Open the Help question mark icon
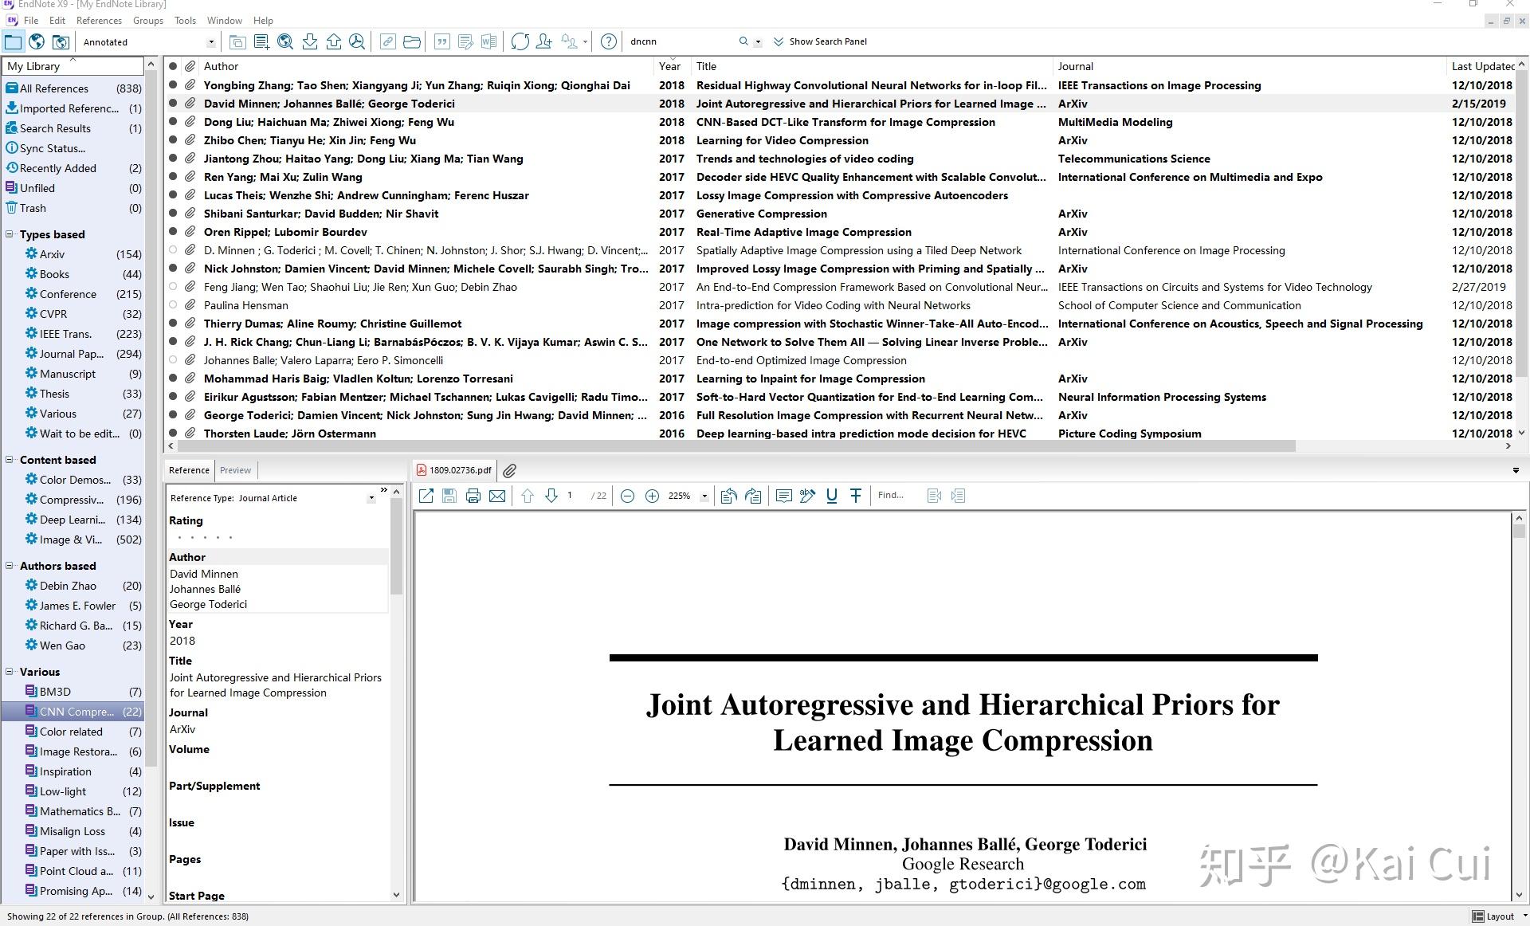Image resolution: width=1530 pixels, height=926 pixels. pyautogui.click(x=608, y=42)
